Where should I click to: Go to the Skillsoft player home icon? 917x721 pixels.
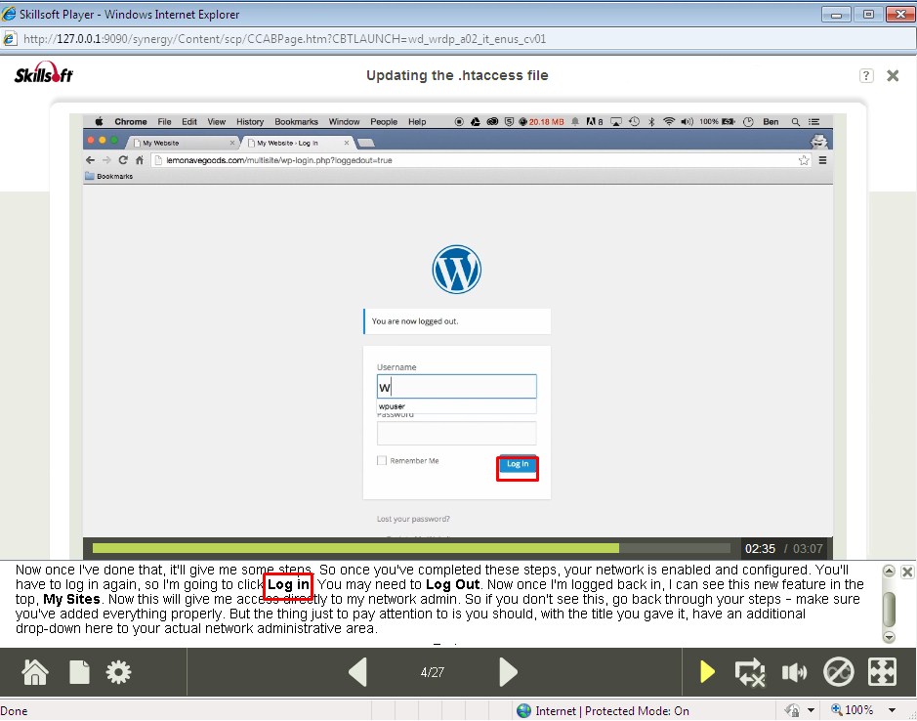[34, 672]
